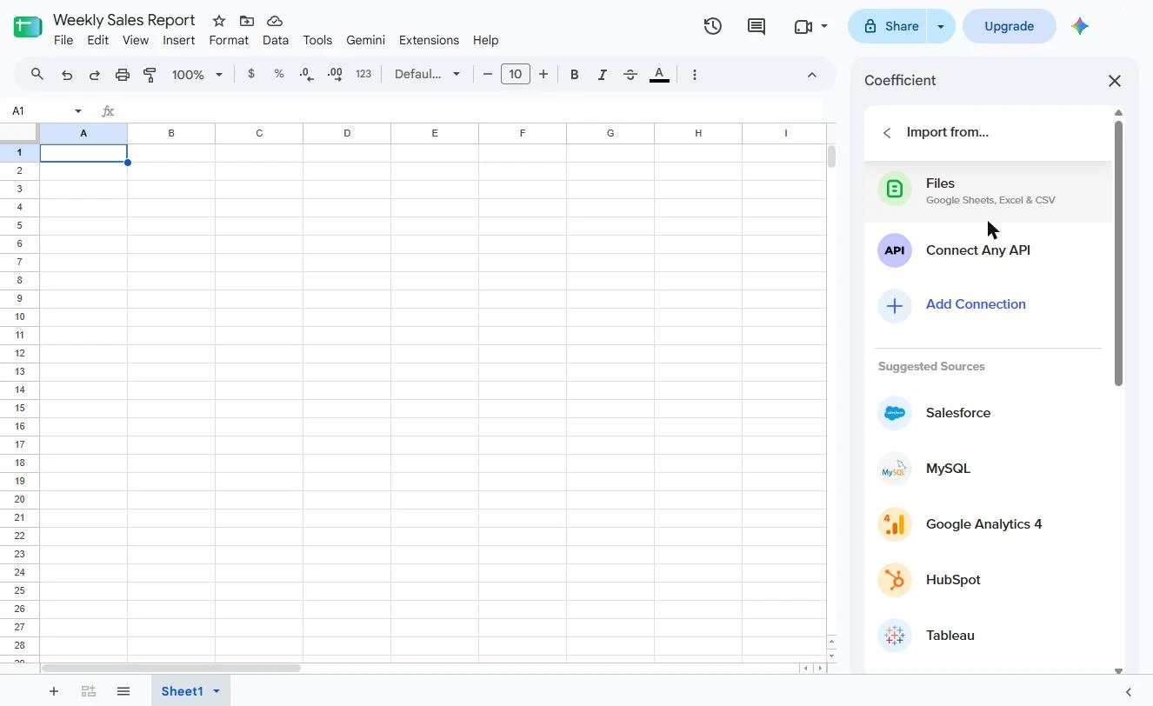This screenshot has width=1153, height=706.
Task: Open Sheet1 tab options arrow
Action: click(217, 691)
